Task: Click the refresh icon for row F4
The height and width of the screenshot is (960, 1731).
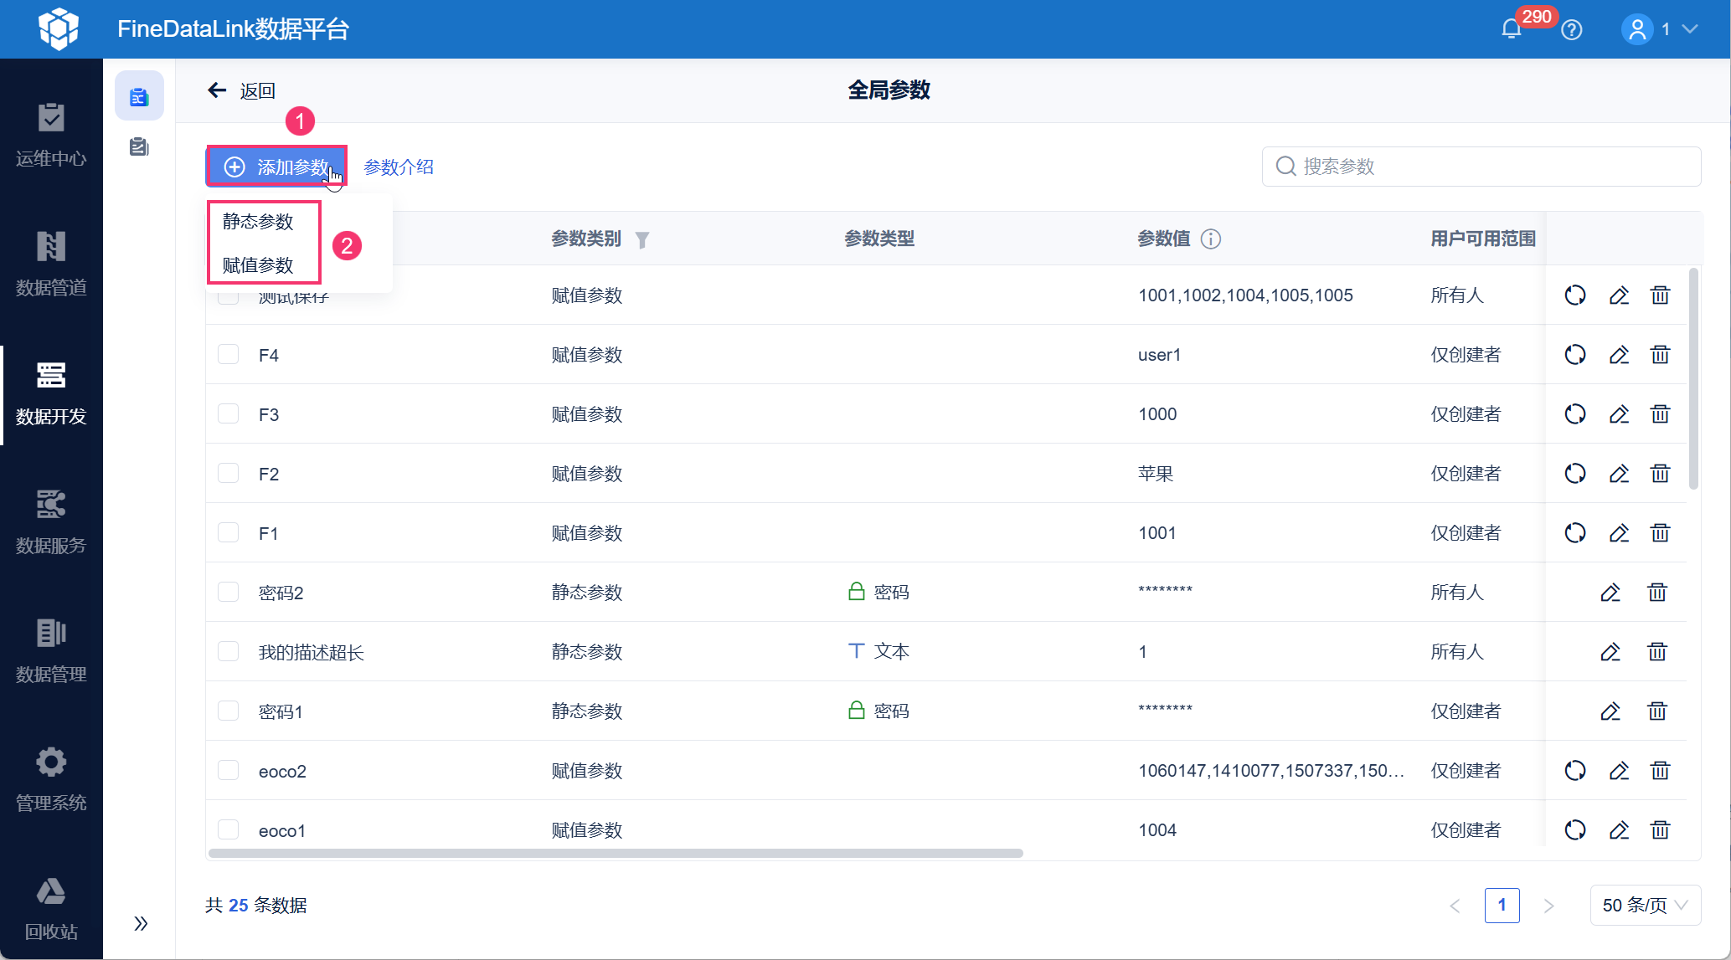Action: [x=1575, y=355]
